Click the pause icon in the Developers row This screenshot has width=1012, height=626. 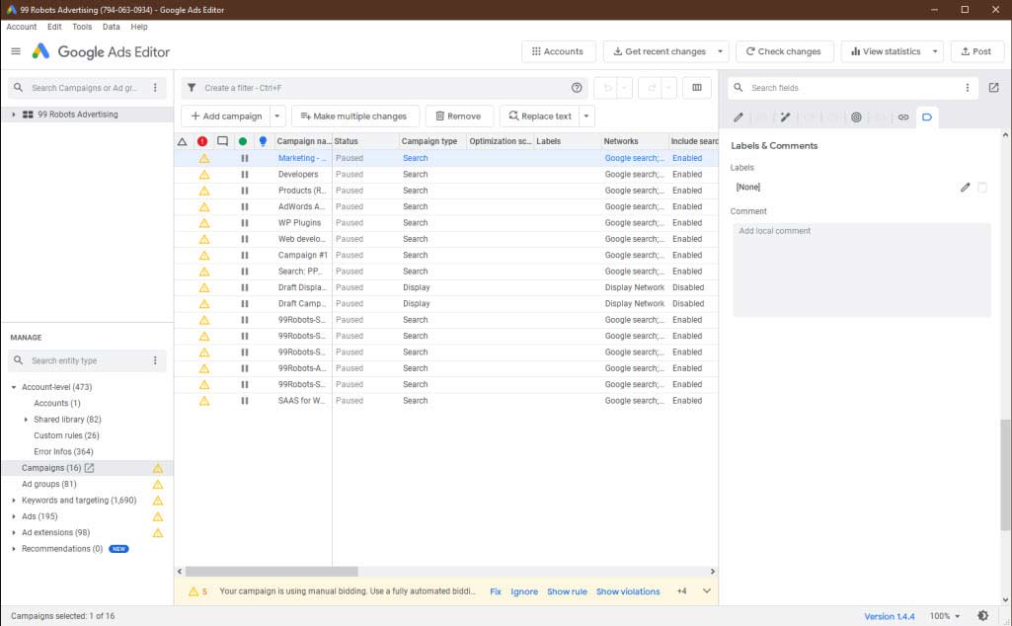point(245,174)
